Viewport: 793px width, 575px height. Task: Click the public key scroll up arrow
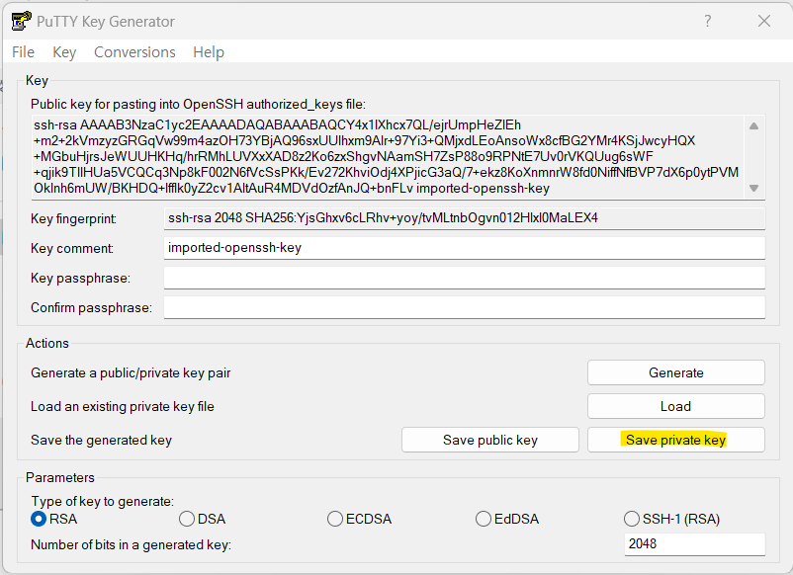tap(753, 126)
